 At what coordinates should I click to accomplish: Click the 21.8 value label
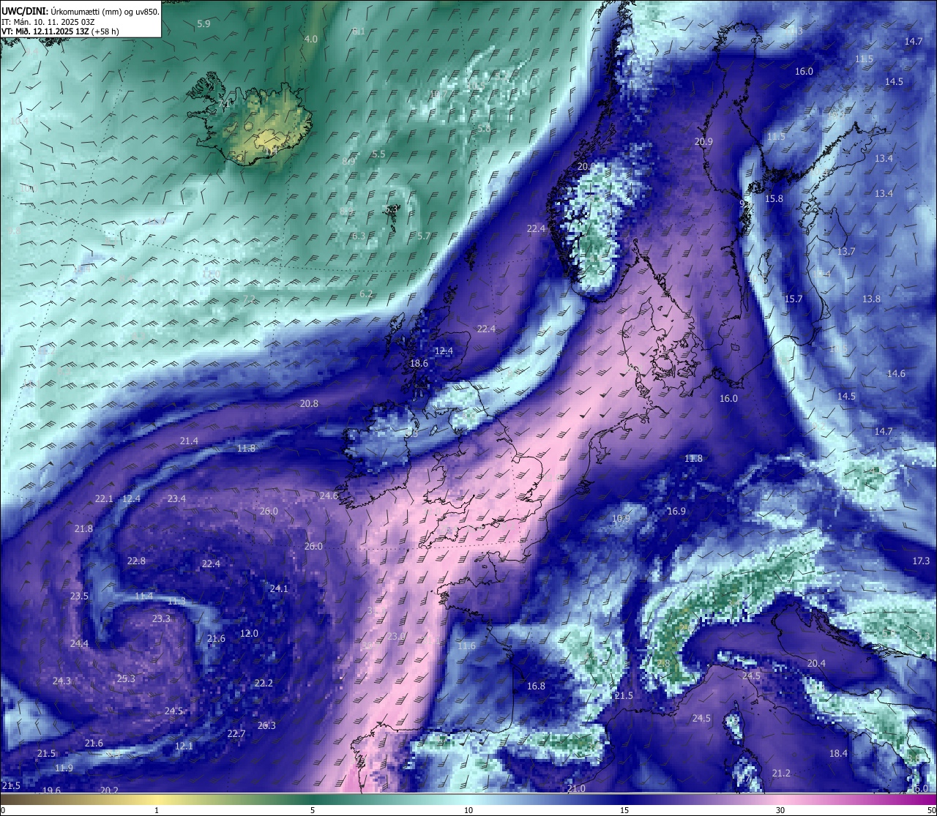coord(83,529)
